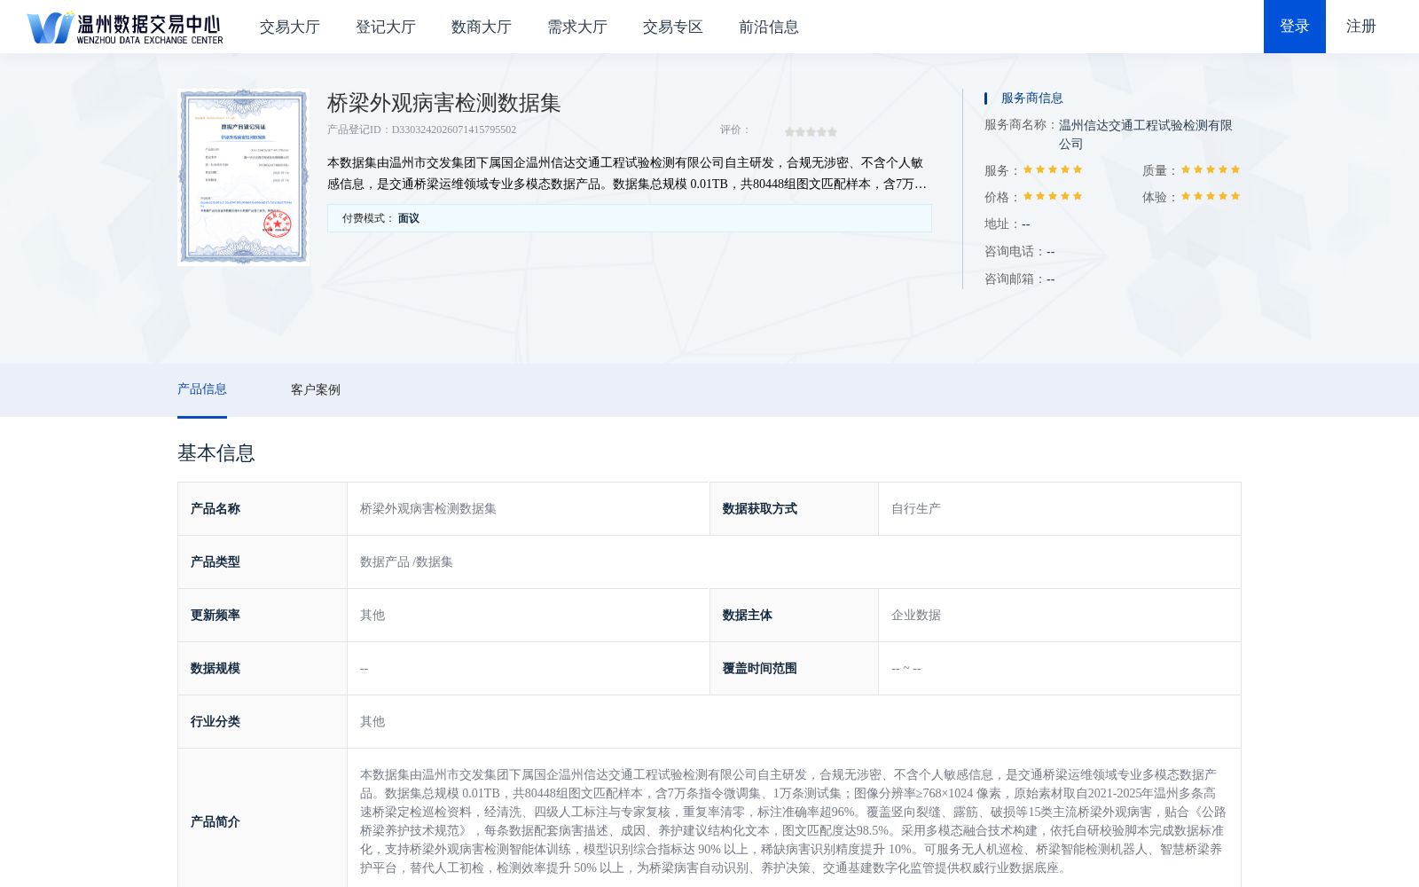Screen dimensions: 1419x887
Task: Click provider name 温州信达交通工程试验检测有限公司
Action: coord(1145,135)
